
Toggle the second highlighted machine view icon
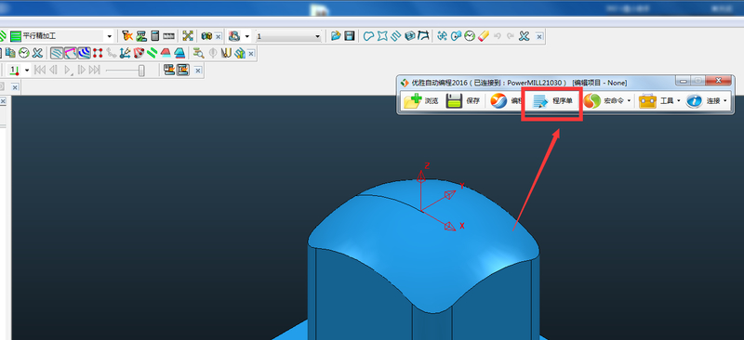pyautogui.click(x=182, y=71)
